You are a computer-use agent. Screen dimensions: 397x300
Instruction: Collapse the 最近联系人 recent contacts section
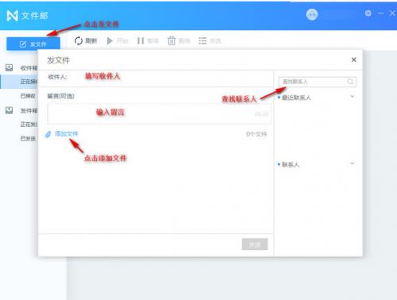pyautogui.click(x=353, y=97)
